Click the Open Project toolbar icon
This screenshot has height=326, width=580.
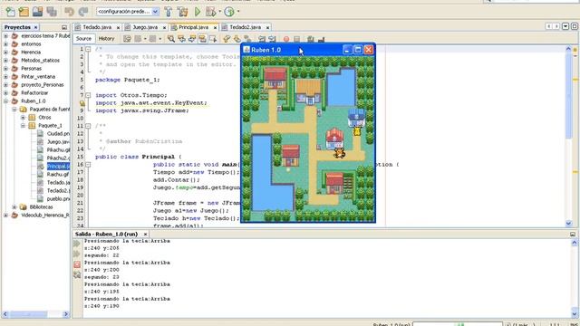[x=37, y=12]
